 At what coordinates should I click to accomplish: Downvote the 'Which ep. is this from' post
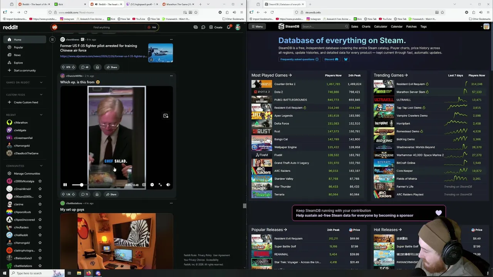(73, 194)
